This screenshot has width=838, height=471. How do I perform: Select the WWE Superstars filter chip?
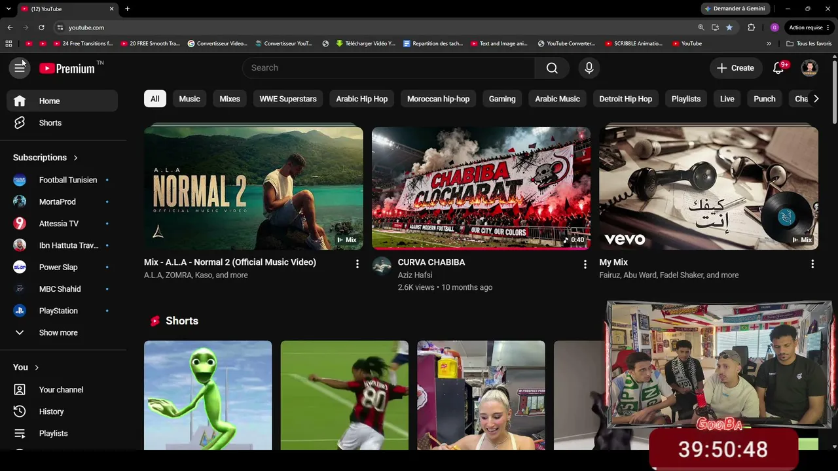coord(288,99)
